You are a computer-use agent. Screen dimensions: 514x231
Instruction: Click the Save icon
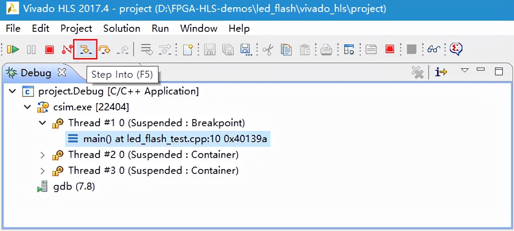[x=210, y=49]
